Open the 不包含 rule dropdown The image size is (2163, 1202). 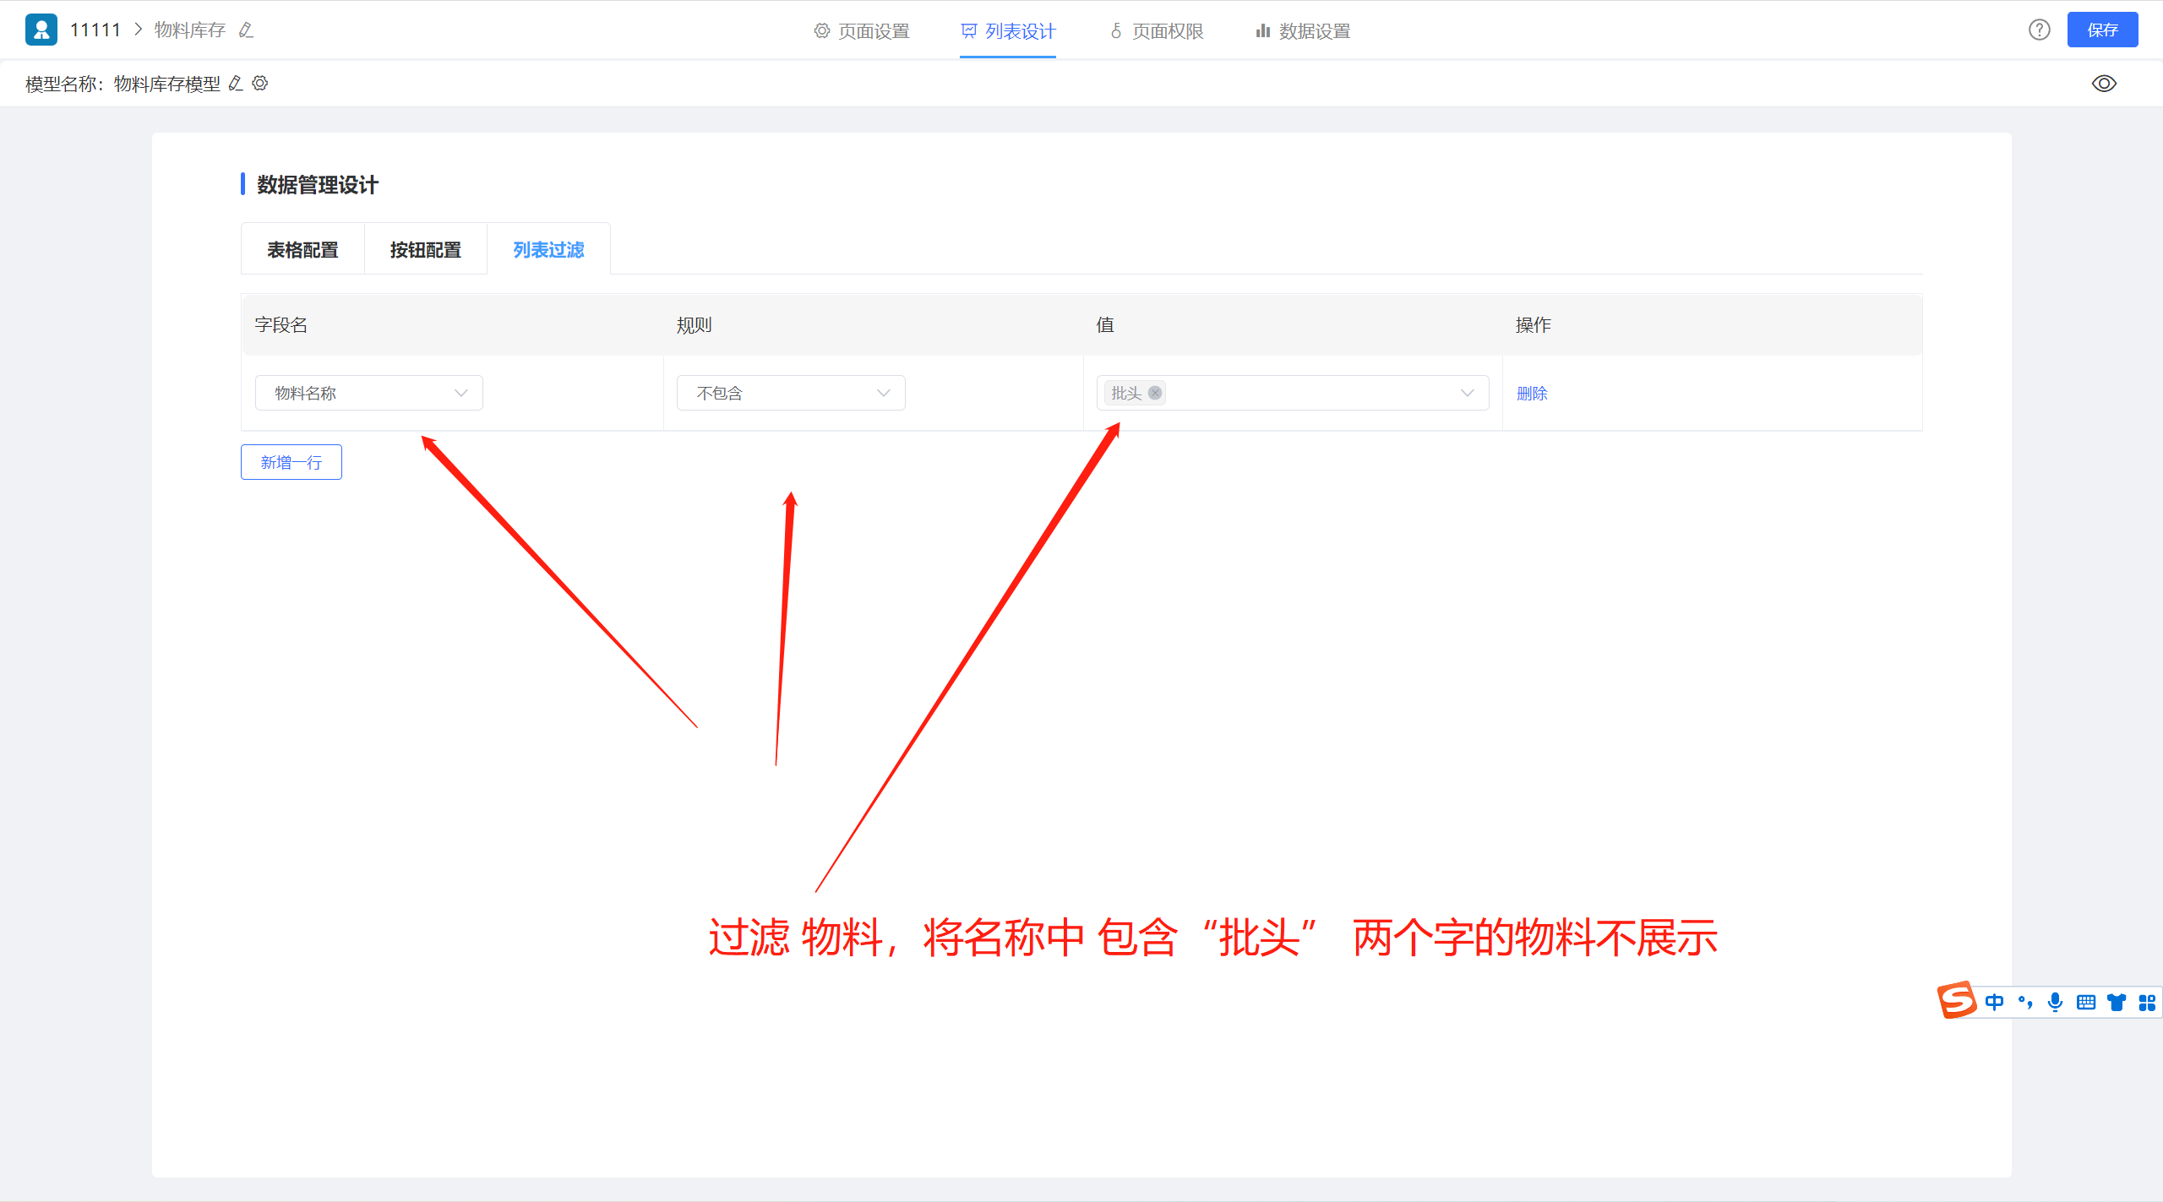coord(791,393)
